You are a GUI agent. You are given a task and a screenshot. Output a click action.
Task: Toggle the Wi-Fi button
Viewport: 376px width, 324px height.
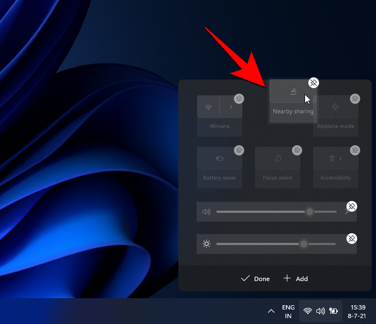coord(208,107)
